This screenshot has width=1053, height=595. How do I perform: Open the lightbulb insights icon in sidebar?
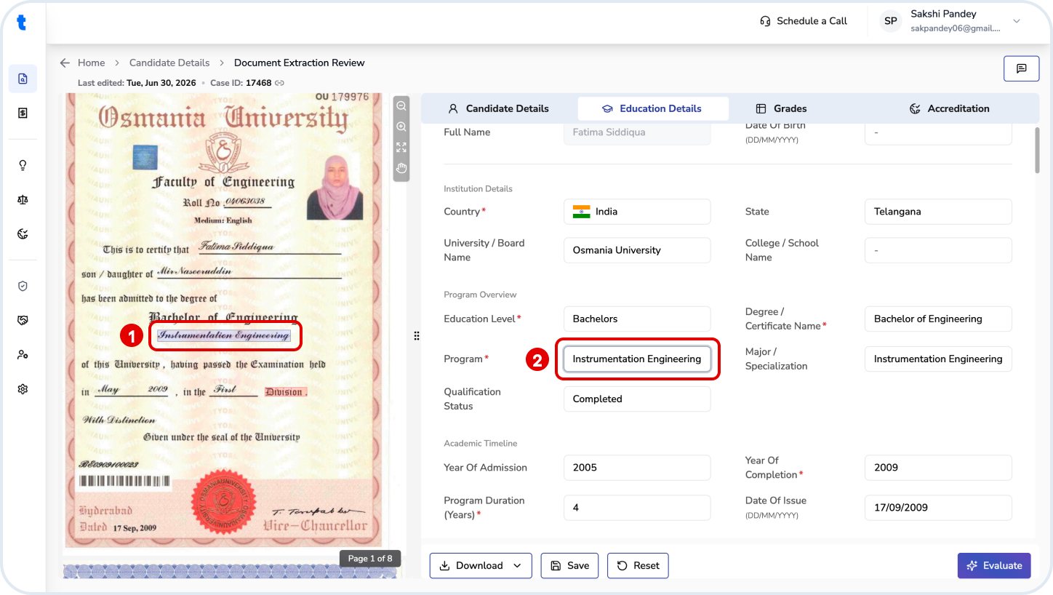coord(23,165)
